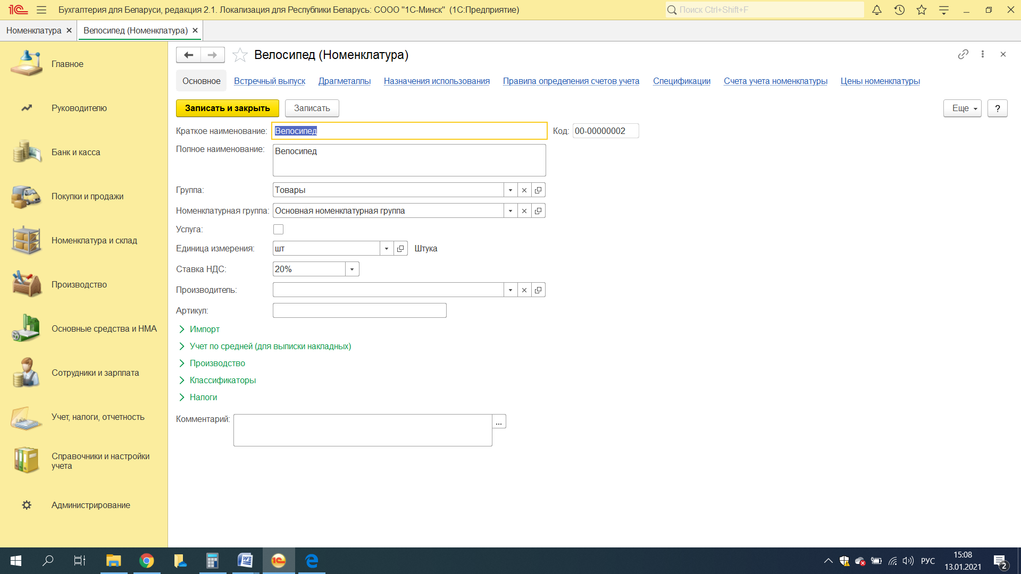The height and width of the screenshot is (574, 1021).
Task: Click the forward navigation arrow
Action: pos(212,55)
